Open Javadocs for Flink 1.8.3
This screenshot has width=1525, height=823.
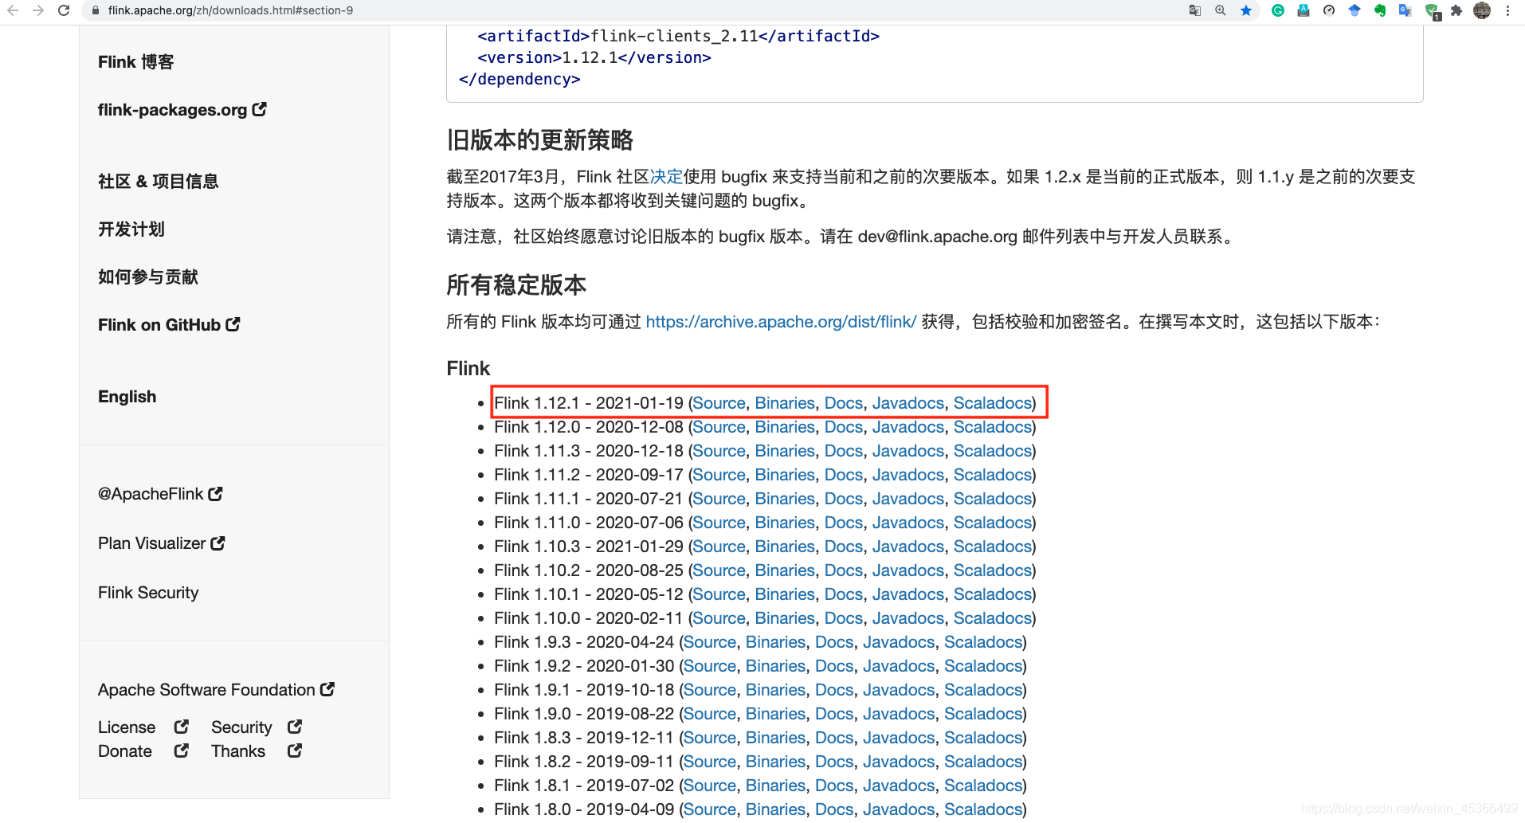[x=899, y=738]
